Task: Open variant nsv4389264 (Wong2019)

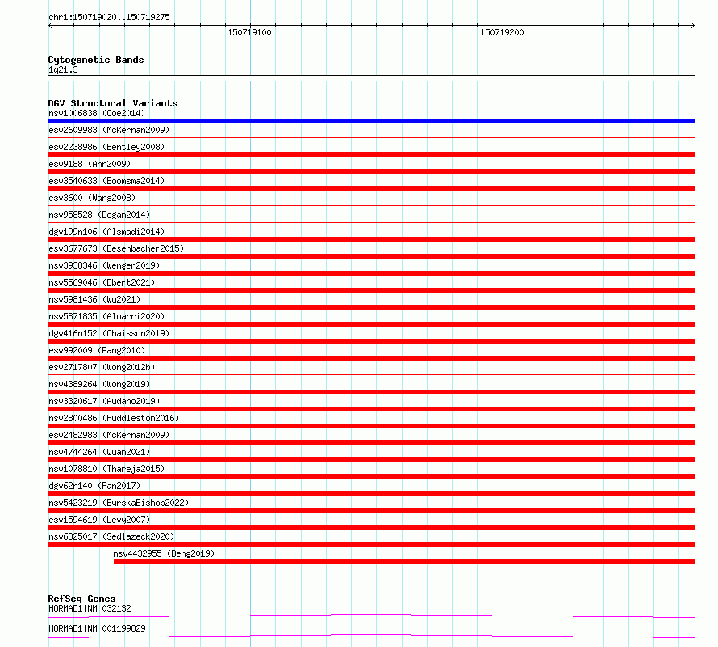Action: coord(99,384)
